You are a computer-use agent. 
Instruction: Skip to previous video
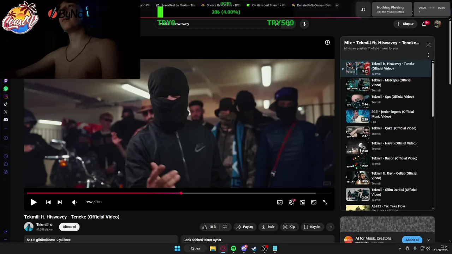coord(48,202)
